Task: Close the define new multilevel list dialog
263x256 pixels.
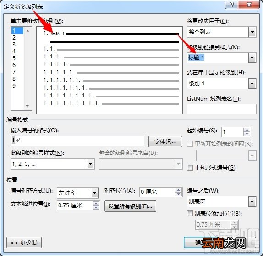Action: (249, 5)
